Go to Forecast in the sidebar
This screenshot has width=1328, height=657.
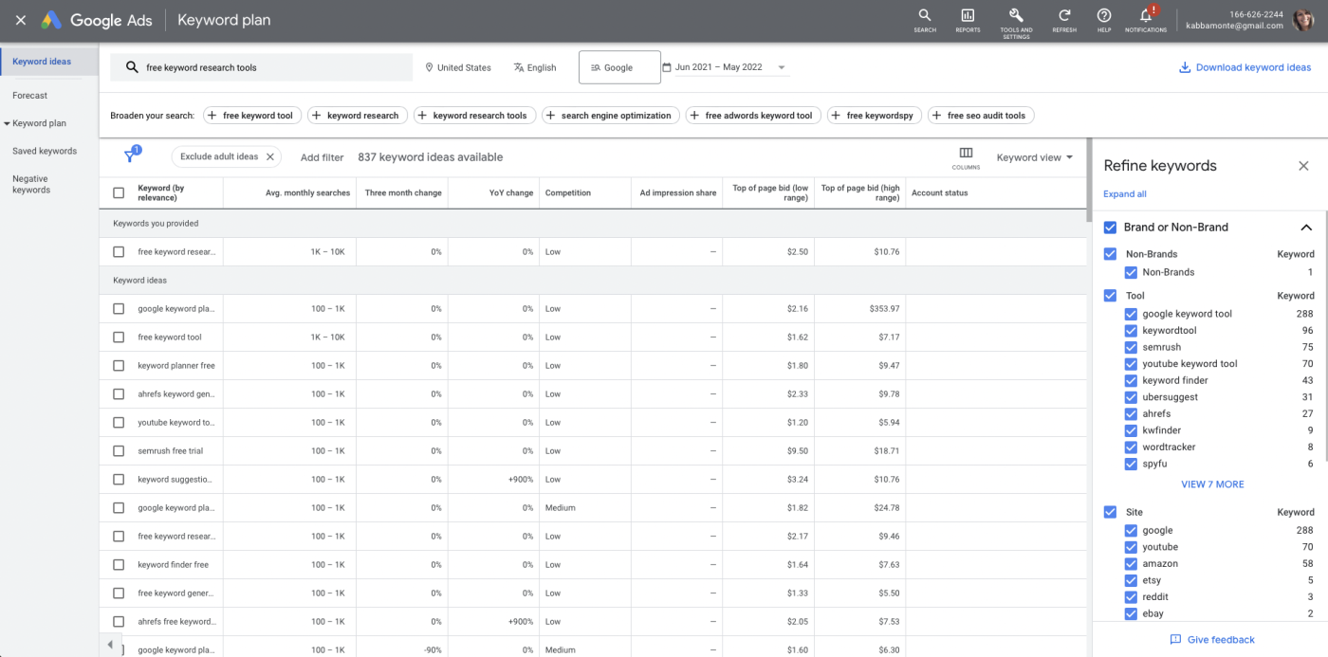tap(30, 96)
